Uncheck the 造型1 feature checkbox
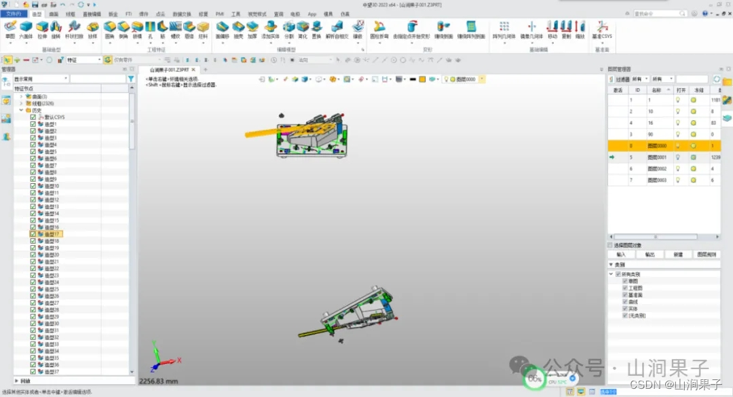This screenshot has width=733, height=397. [33, 124]
